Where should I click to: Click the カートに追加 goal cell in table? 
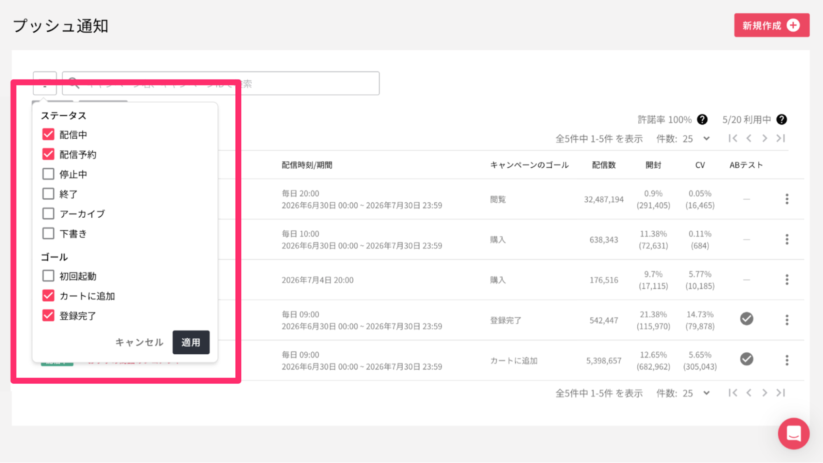tap(513, 361)
